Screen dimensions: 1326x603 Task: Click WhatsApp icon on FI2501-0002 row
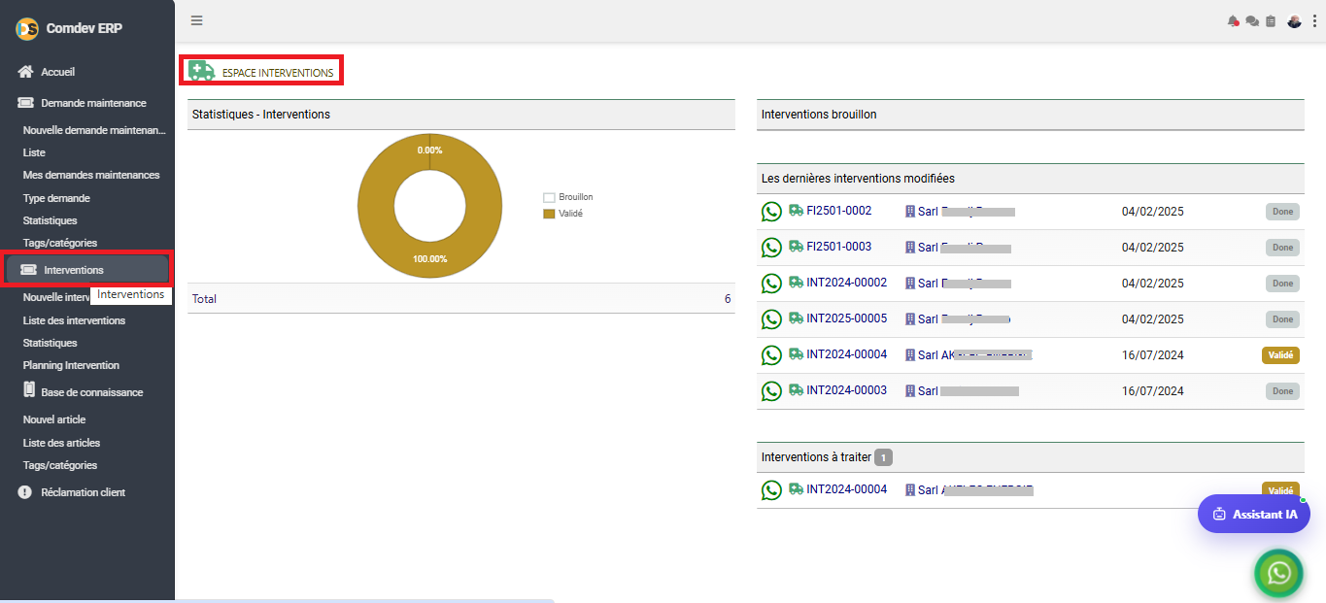point(771,212)
